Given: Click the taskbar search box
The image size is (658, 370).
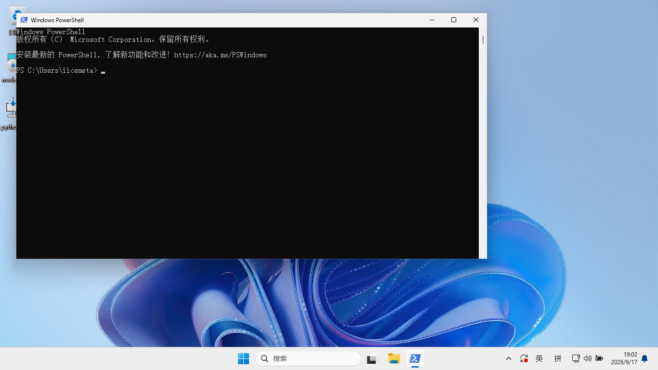Looking at the screenshot, I should coord(308,358).
